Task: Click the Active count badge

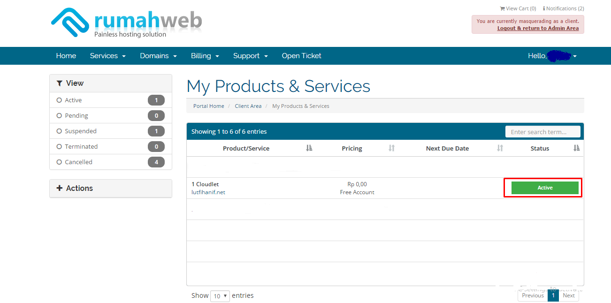Action: pyautogui.click(x=156, y=100)
